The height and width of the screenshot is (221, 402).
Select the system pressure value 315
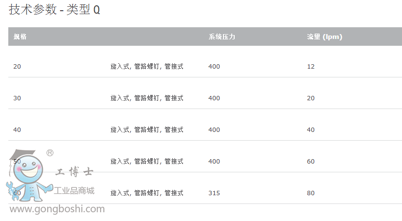[214, 193]
